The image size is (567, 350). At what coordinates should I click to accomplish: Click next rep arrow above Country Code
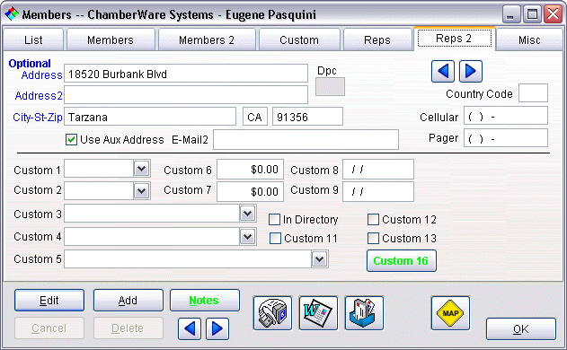click(471, 71)
